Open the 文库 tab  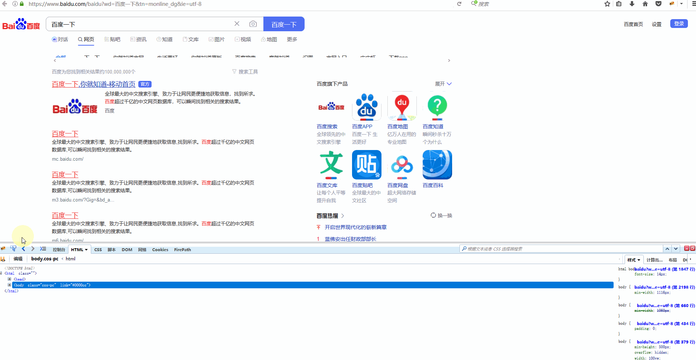coord(191,39)
